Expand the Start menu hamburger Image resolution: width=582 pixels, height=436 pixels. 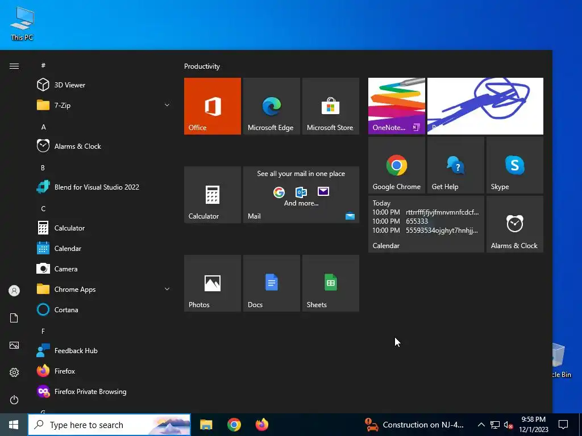[x=14, y=66]
